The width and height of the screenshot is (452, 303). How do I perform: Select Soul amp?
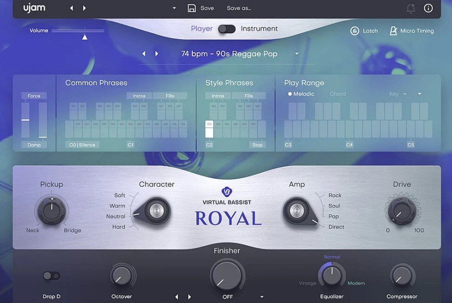pyautogui.click(x=334, y=206)
